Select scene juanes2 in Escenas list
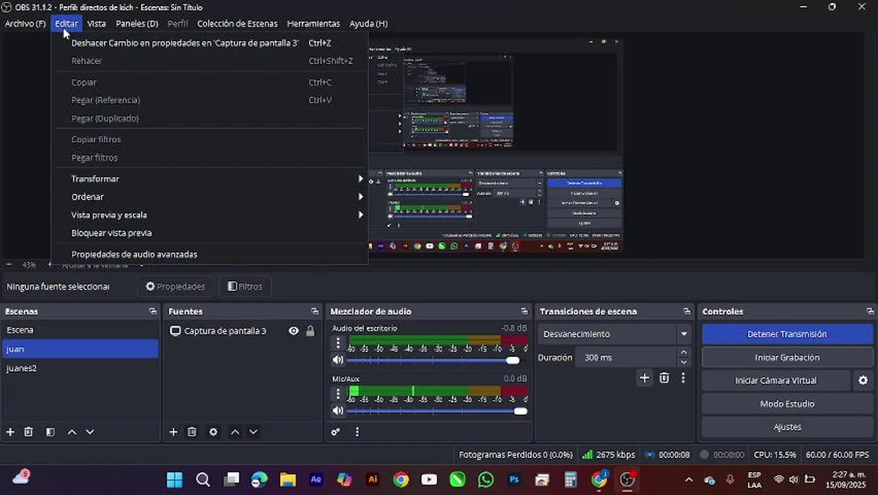Viewport: 878px width, 495px height. 80,368
